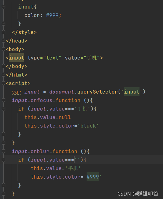Click the </html> closing tag text
The height and width of the screenshot is (199, 163).
tap(17, 75)
